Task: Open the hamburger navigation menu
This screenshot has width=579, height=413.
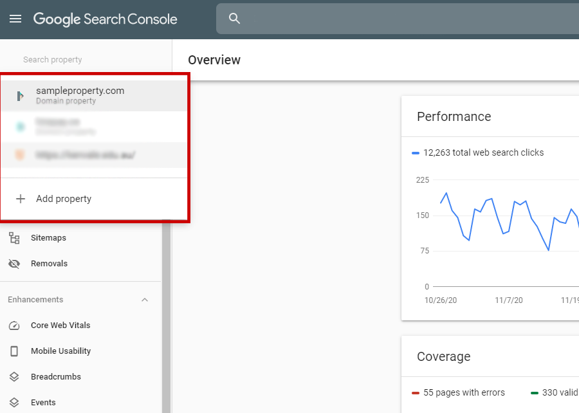Action: [15, 19]
